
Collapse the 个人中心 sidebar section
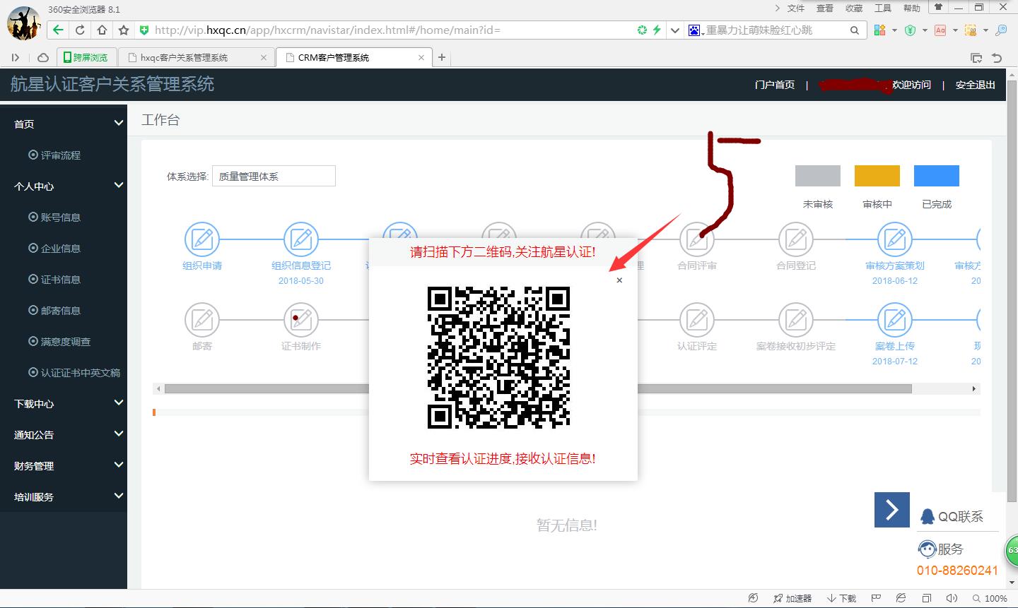pyautogui.click(x=118, y=186)
